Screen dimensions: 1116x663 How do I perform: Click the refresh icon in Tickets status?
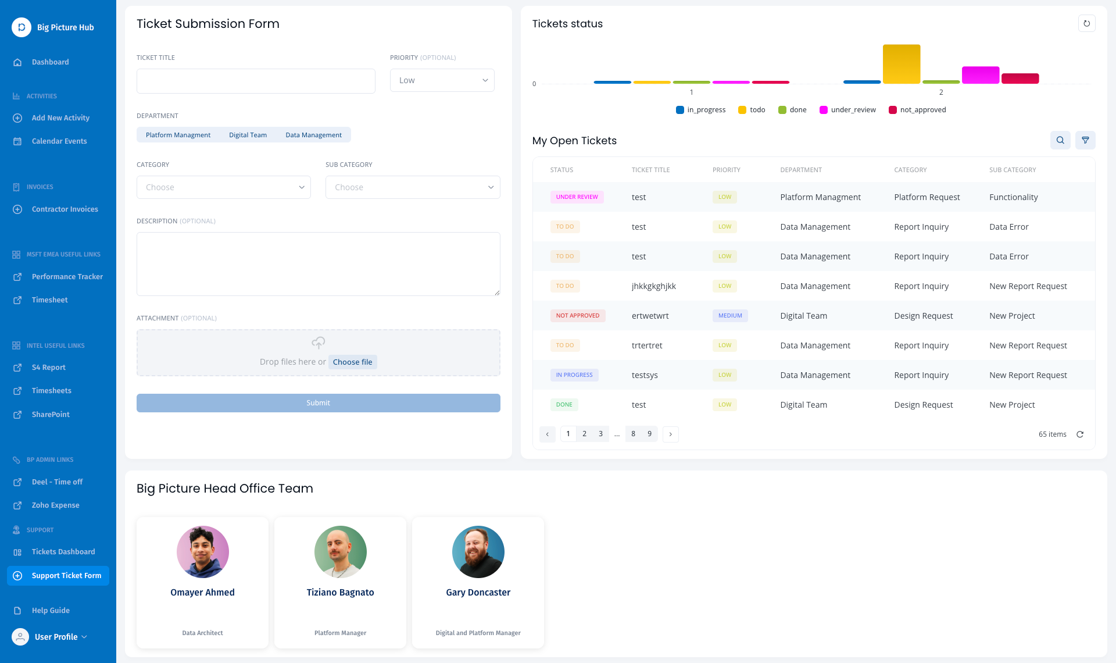[x=1086, y=24]
